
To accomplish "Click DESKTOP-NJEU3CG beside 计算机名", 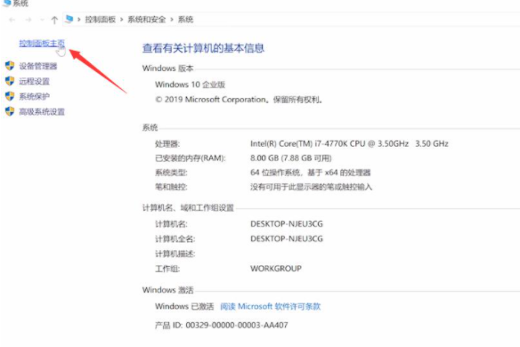I will (287, 224).
